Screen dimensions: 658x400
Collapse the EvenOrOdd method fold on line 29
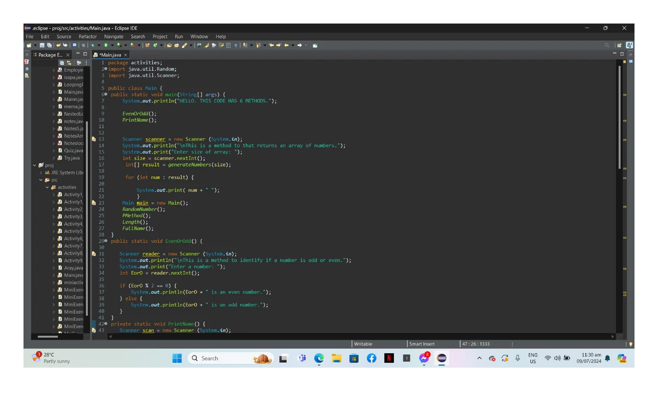[106, 241]
